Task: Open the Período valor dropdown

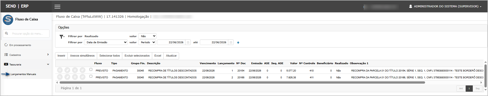Action: pos(147,42)
